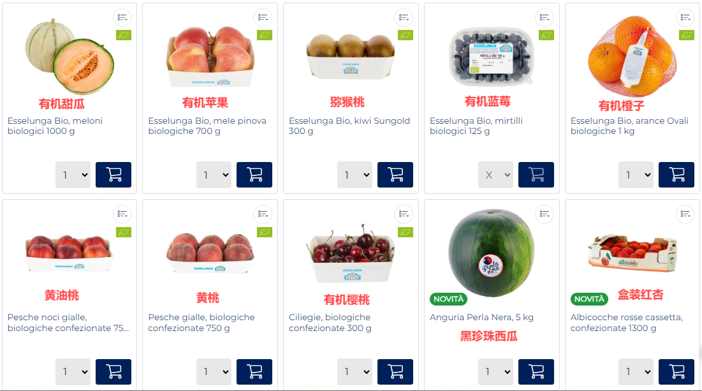The width and height of the screenshot is (702, 391).
Task: Add Anguria Perla Nera to cart
Action: click(x=536, y=372)
